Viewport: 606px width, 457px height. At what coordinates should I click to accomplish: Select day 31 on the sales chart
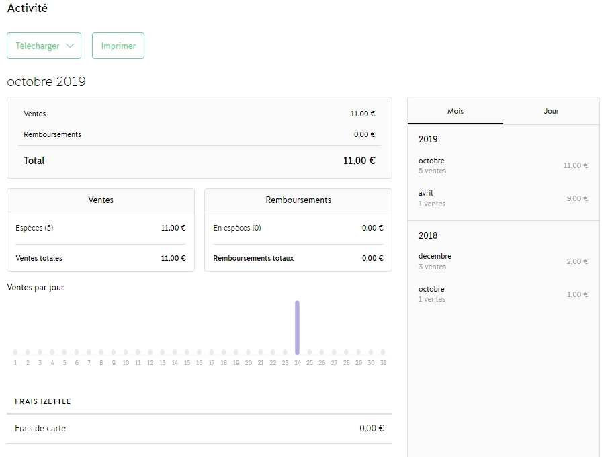click(383, 352)
